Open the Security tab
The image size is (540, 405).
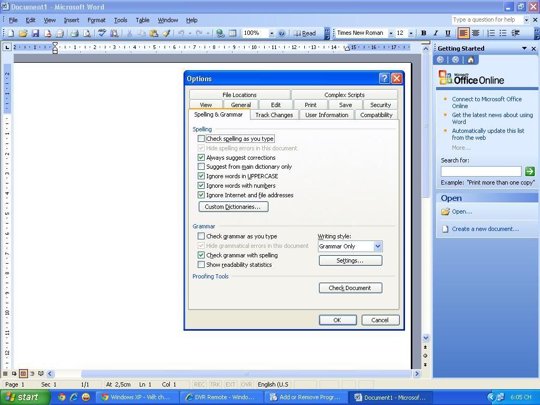pyautogui.click(x=380, y=105)
